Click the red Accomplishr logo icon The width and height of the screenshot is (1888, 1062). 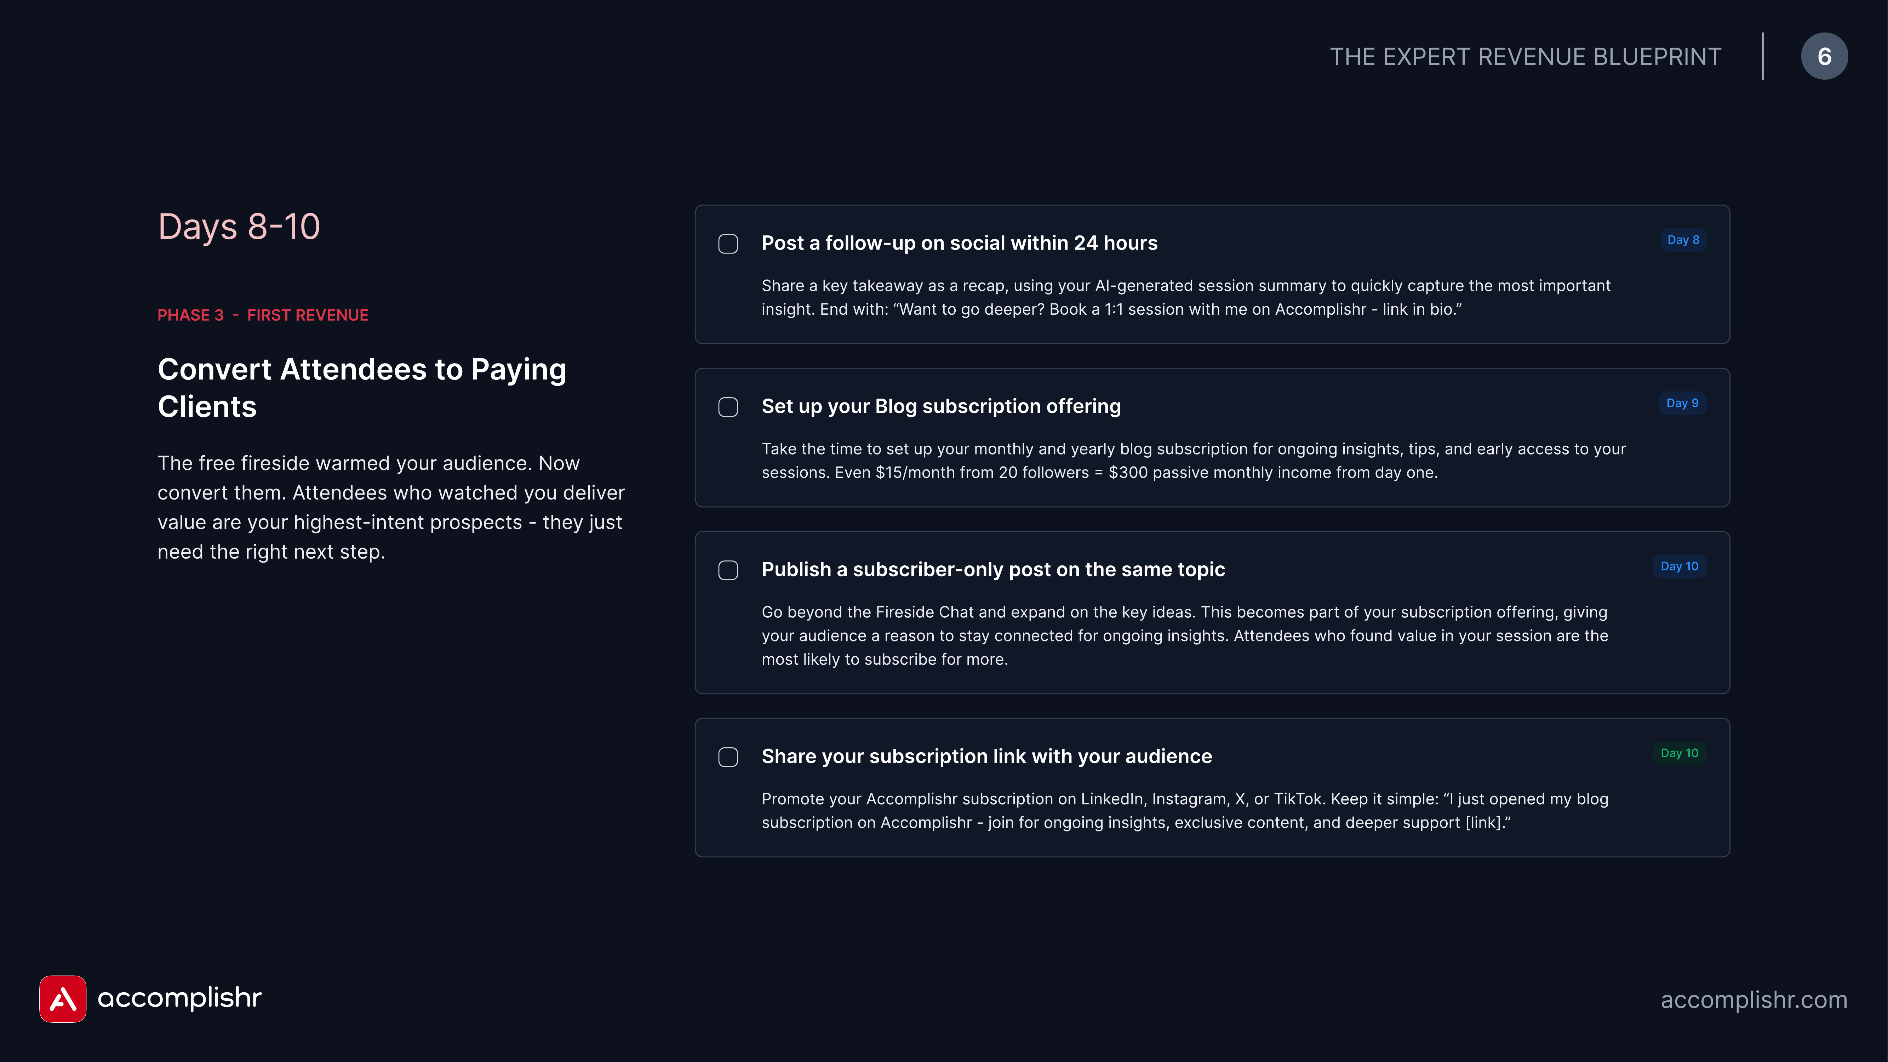pyautogui.click(x=62, y=998)
